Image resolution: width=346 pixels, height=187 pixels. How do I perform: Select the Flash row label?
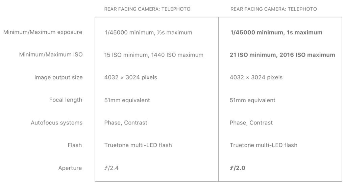tap(74, 145)
